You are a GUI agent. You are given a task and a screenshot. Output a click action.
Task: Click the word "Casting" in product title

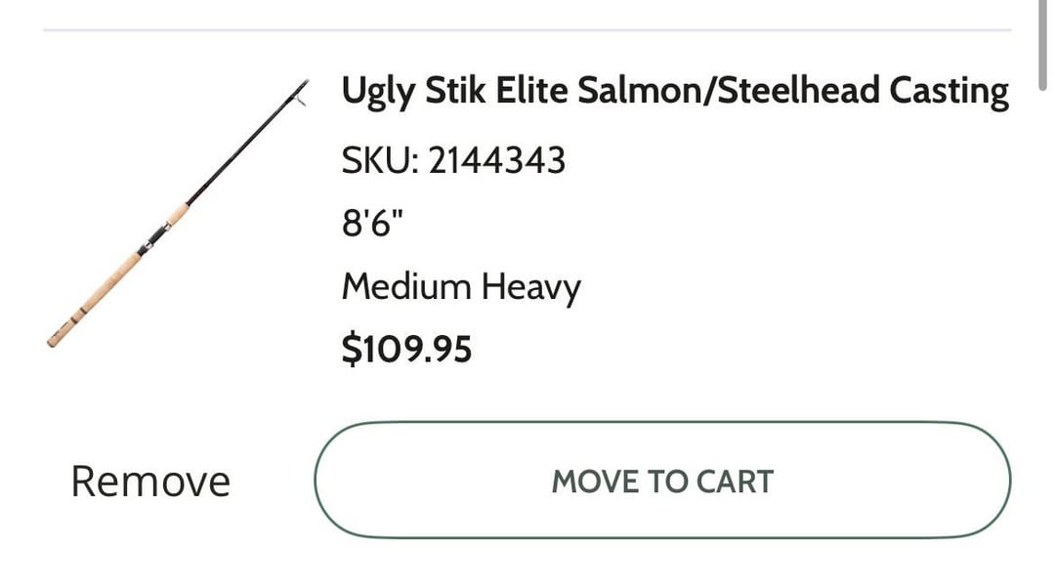(948, 91)
